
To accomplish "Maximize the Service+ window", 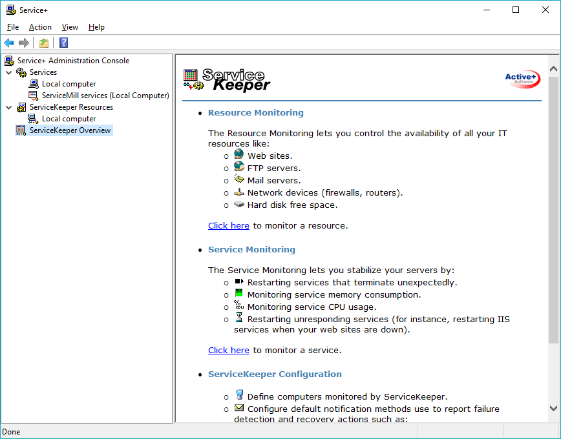I will pyautogui.click(x=516, y=10).
